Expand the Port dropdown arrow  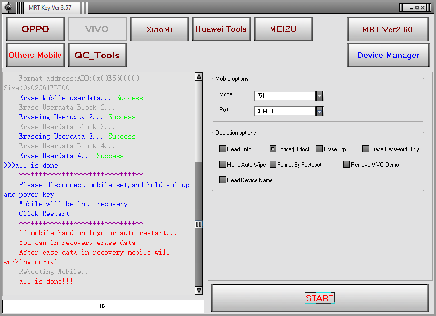point(319,111)
